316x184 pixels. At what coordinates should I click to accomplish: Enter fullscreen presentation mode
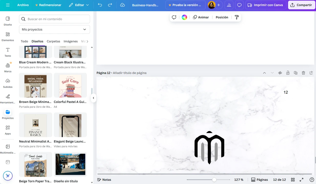tap(301, 180)
